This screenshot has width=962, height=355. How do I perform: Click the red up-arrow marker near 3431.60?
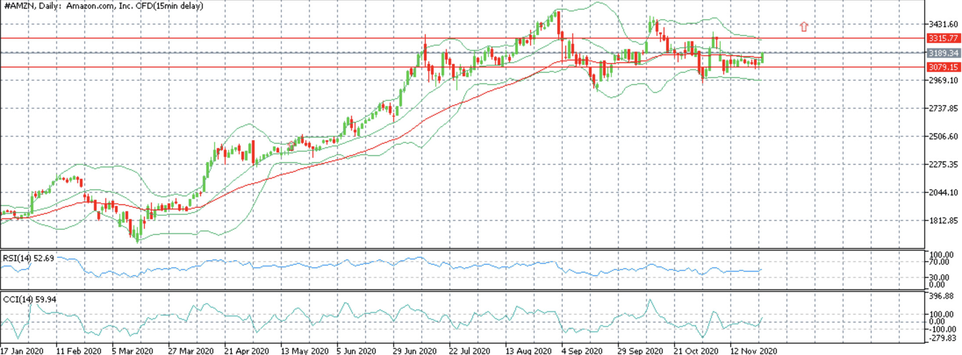[x=804, y=27]
